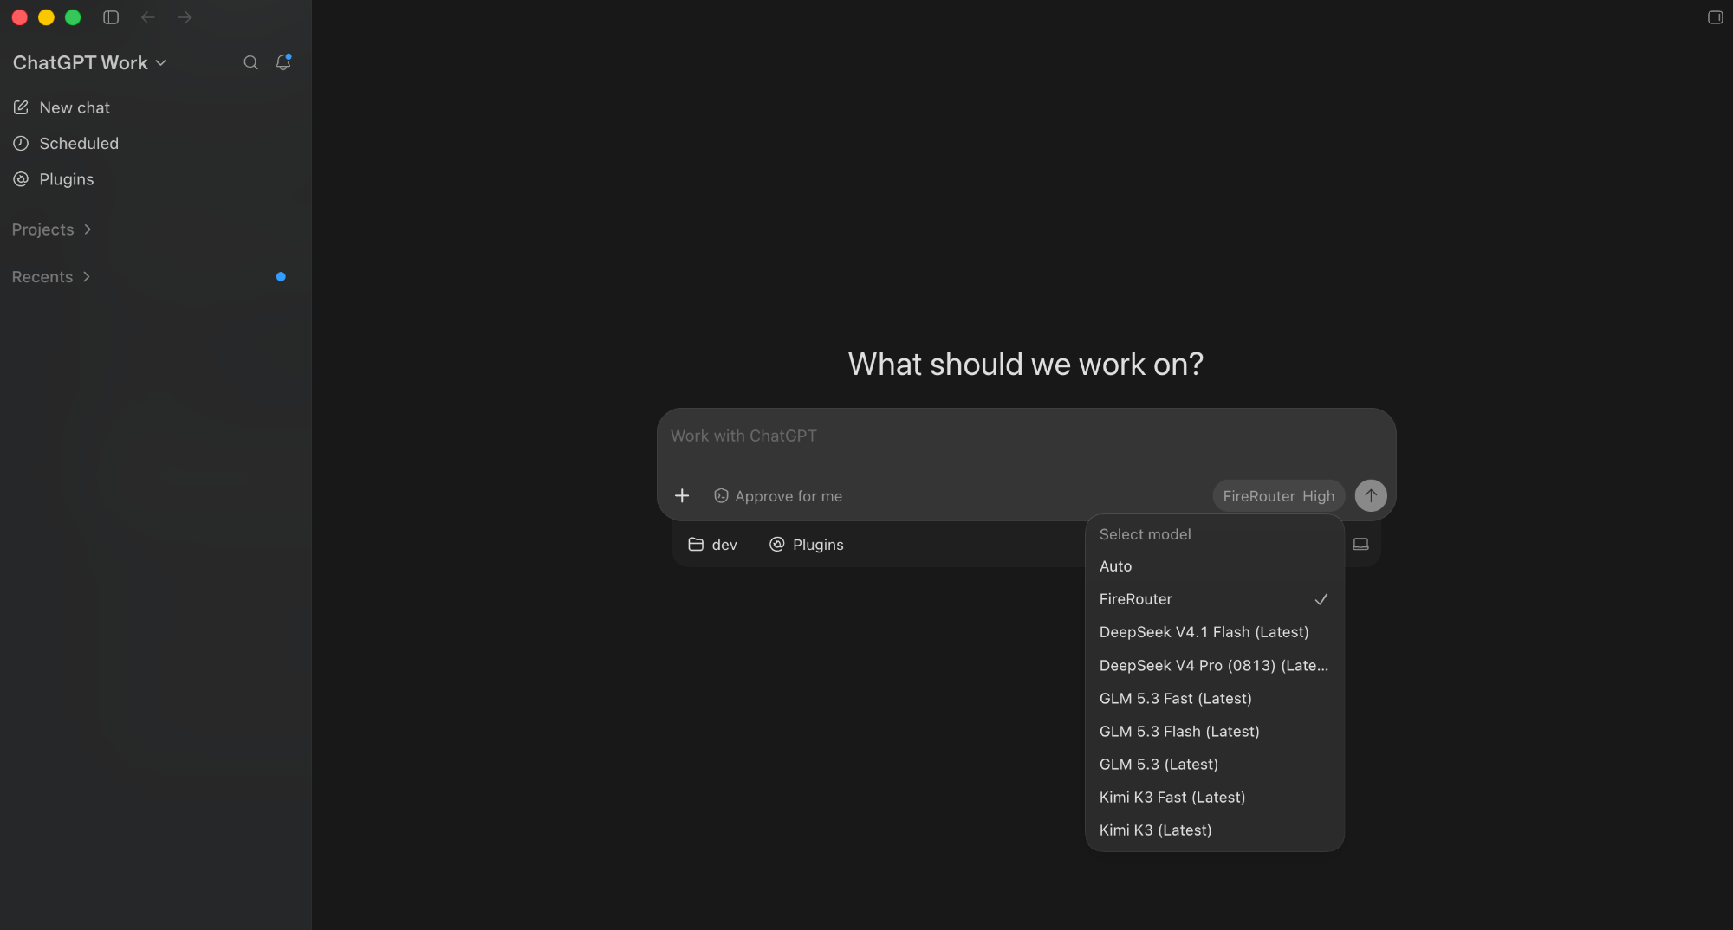Select GLM 5.3 Fast (Latest)
This screenshot has width=1733, height=930.
[x=1215, y=698]
